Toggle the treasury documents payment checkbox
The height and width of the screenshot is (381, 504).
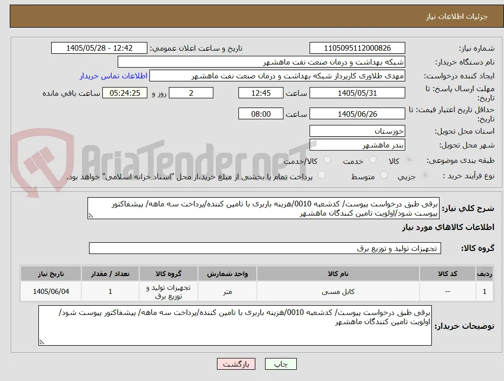pyautogui.click(x=321, y=175)
